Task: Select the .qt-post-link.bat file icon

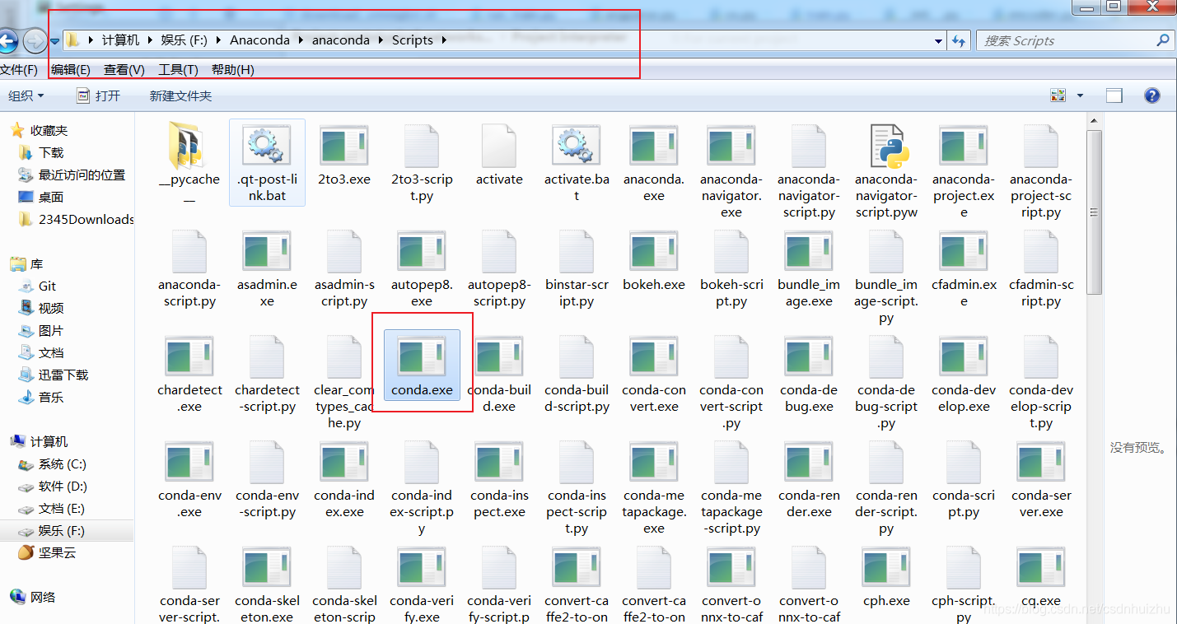Action: click(x=267, y=146)
